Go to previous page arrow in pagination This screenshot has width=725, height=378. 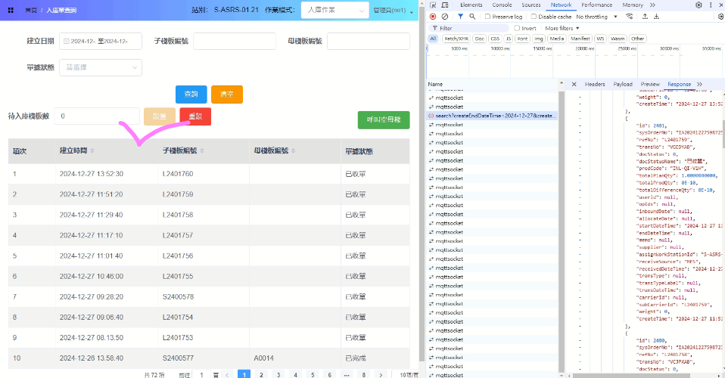[x=227, y=375]
